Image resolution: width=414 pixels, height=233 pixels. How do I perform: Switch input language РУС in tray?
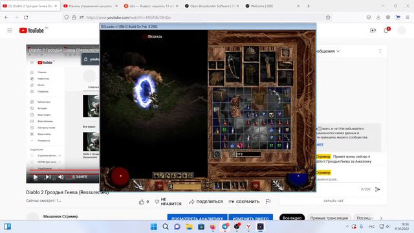tap(371, 227)
